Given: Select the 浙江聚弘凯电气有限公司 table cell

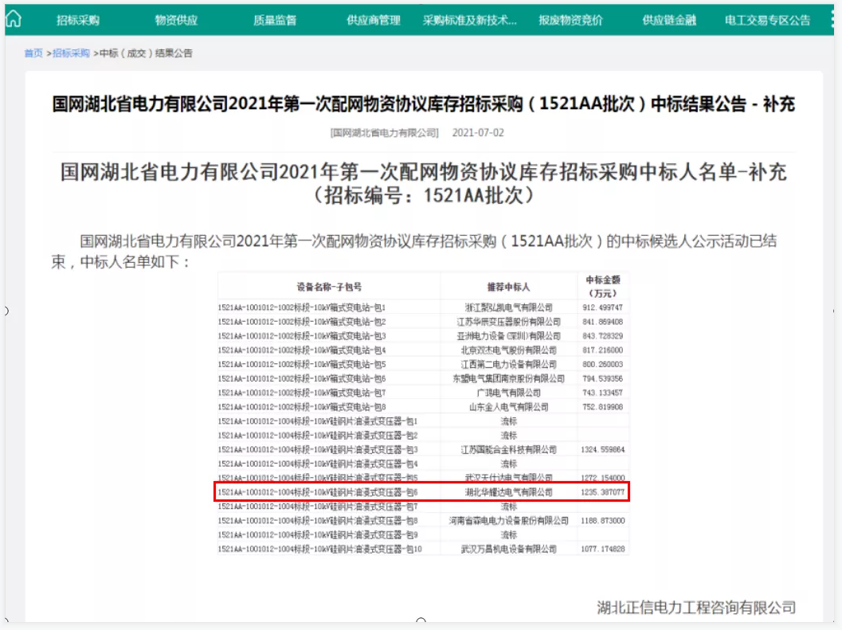Looking at the screenshot, I should [x=508, y=307].
